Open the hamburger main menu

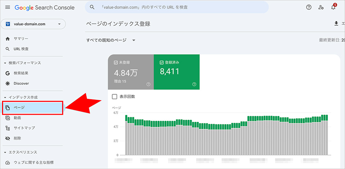[x=8, y=7]
